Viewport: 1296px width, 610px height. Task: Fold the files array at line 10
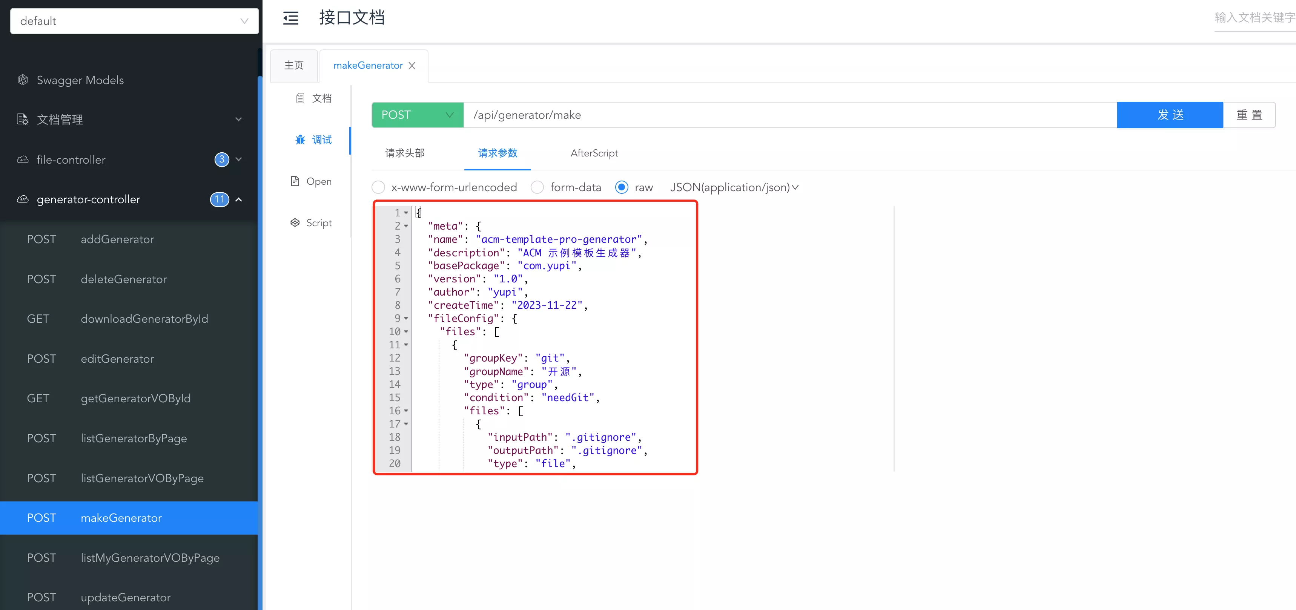point(406,331)
